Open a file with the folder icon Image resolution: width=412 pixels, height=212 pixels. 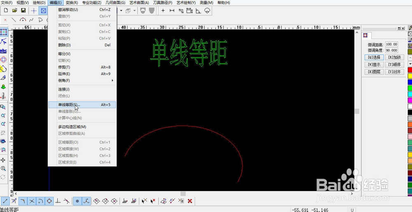15,11
